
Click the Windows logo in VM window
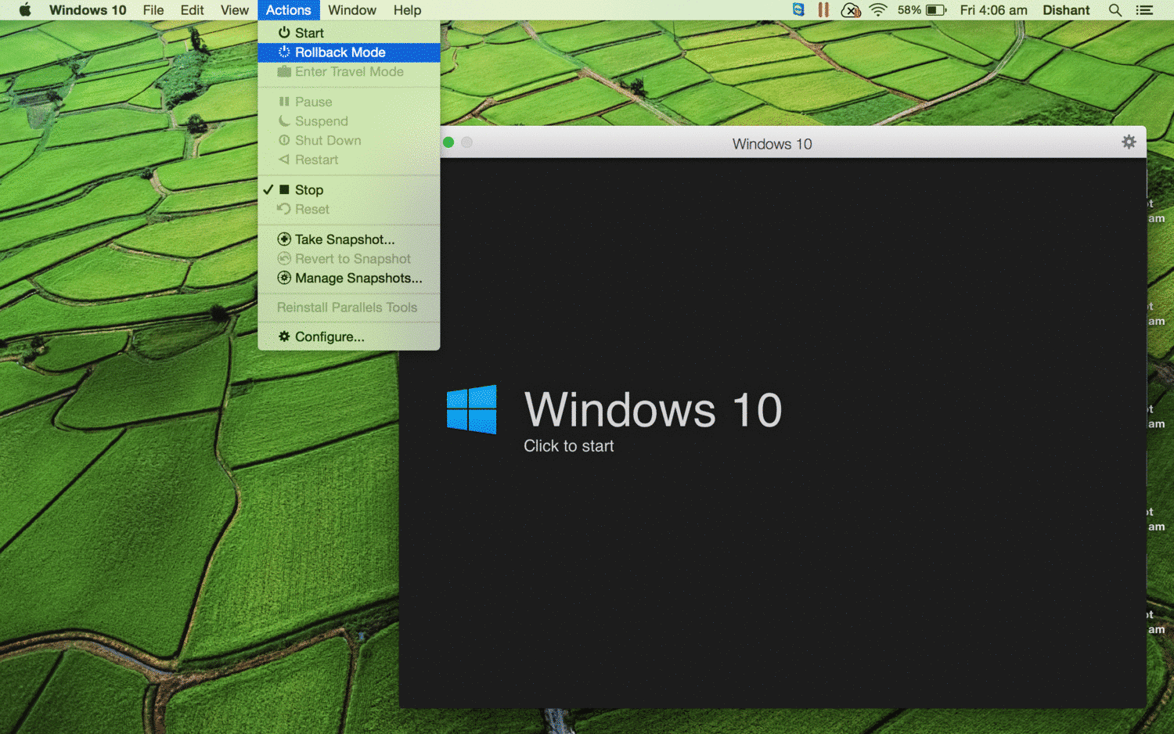(x=471, y=409)
